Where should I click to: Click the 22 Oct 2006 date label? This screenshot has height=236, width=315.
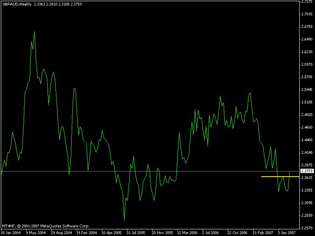tap(237, 232)
